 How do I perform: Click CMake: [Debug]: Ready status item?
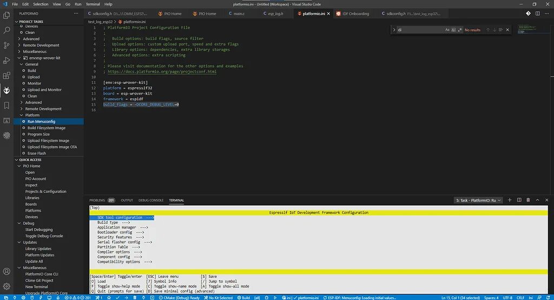click(x=180, y=297)
